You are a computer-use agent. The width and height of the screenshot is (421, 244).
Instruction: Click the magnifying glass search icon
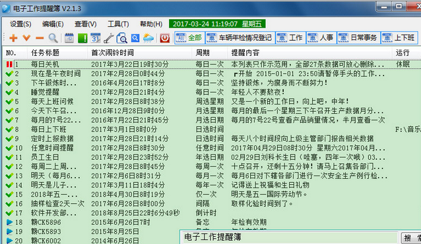[53, 38]
